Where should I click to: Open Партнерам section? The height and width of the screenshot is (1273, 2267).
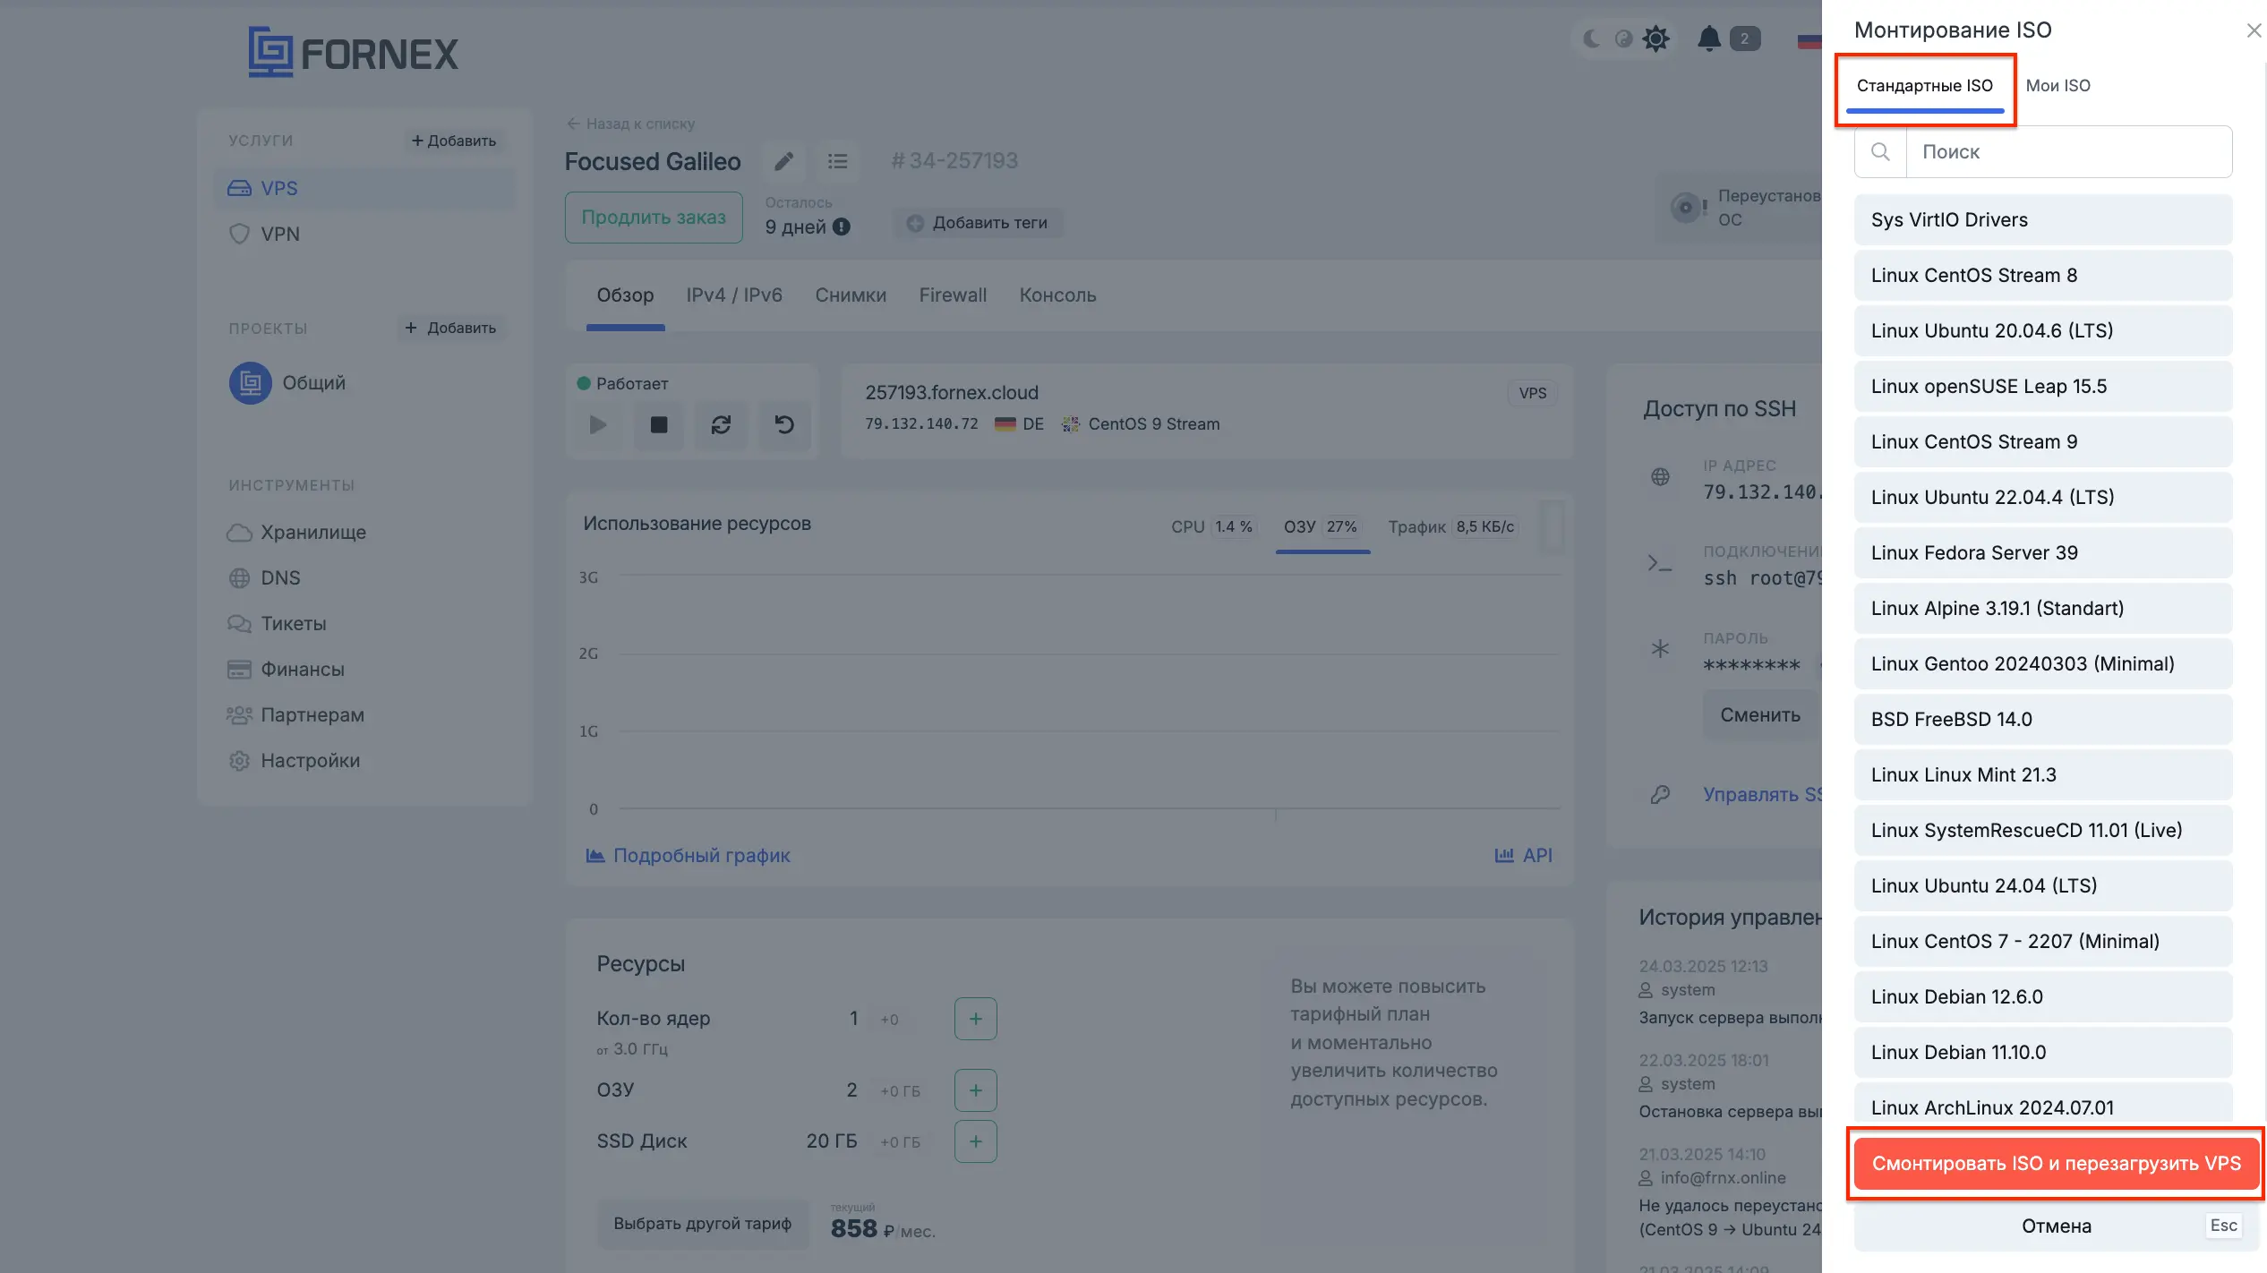click(x=295, y=715)
